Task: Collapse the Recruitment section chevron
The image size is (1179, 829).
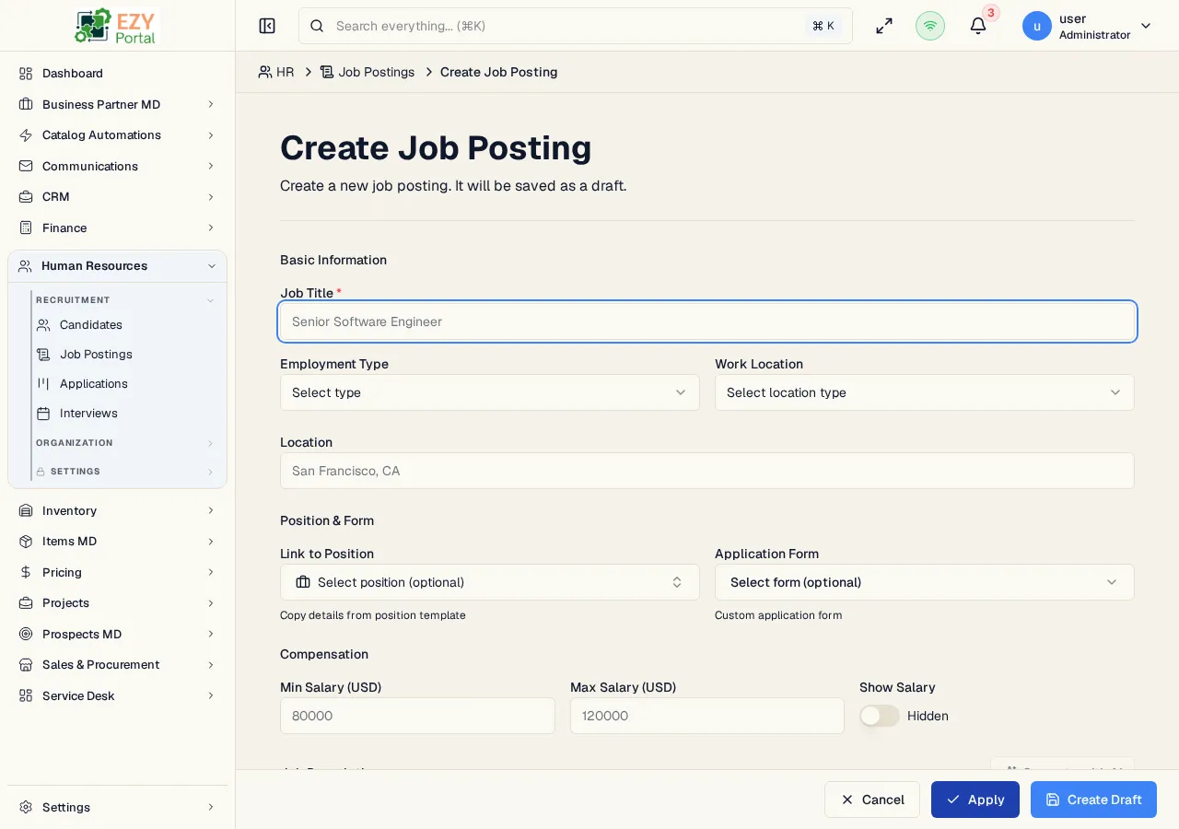Action: [x=210, y=300]
